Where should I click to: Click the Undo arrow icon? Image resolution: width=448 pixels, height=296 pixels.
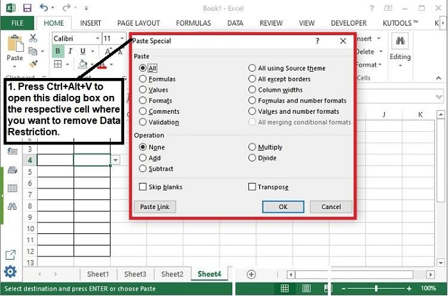[44, 8]
